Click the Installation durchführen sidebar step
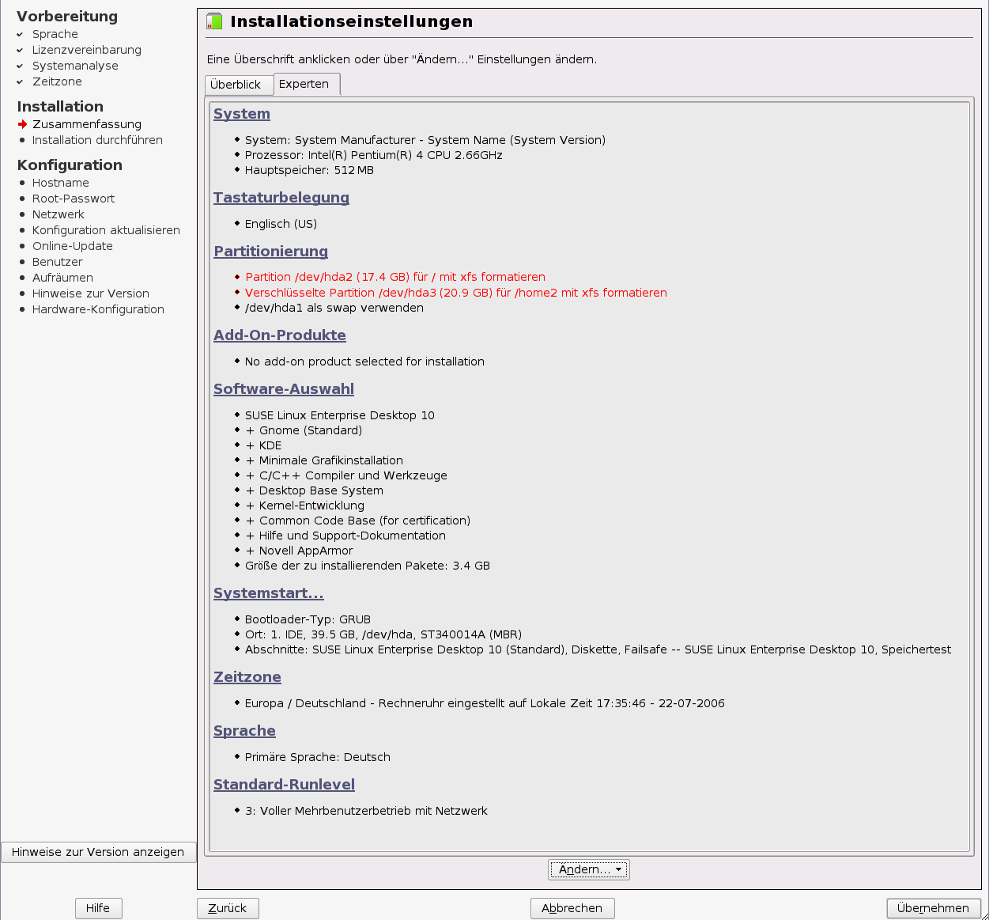This screenshot has width=989, height=920. click(97, 140)
